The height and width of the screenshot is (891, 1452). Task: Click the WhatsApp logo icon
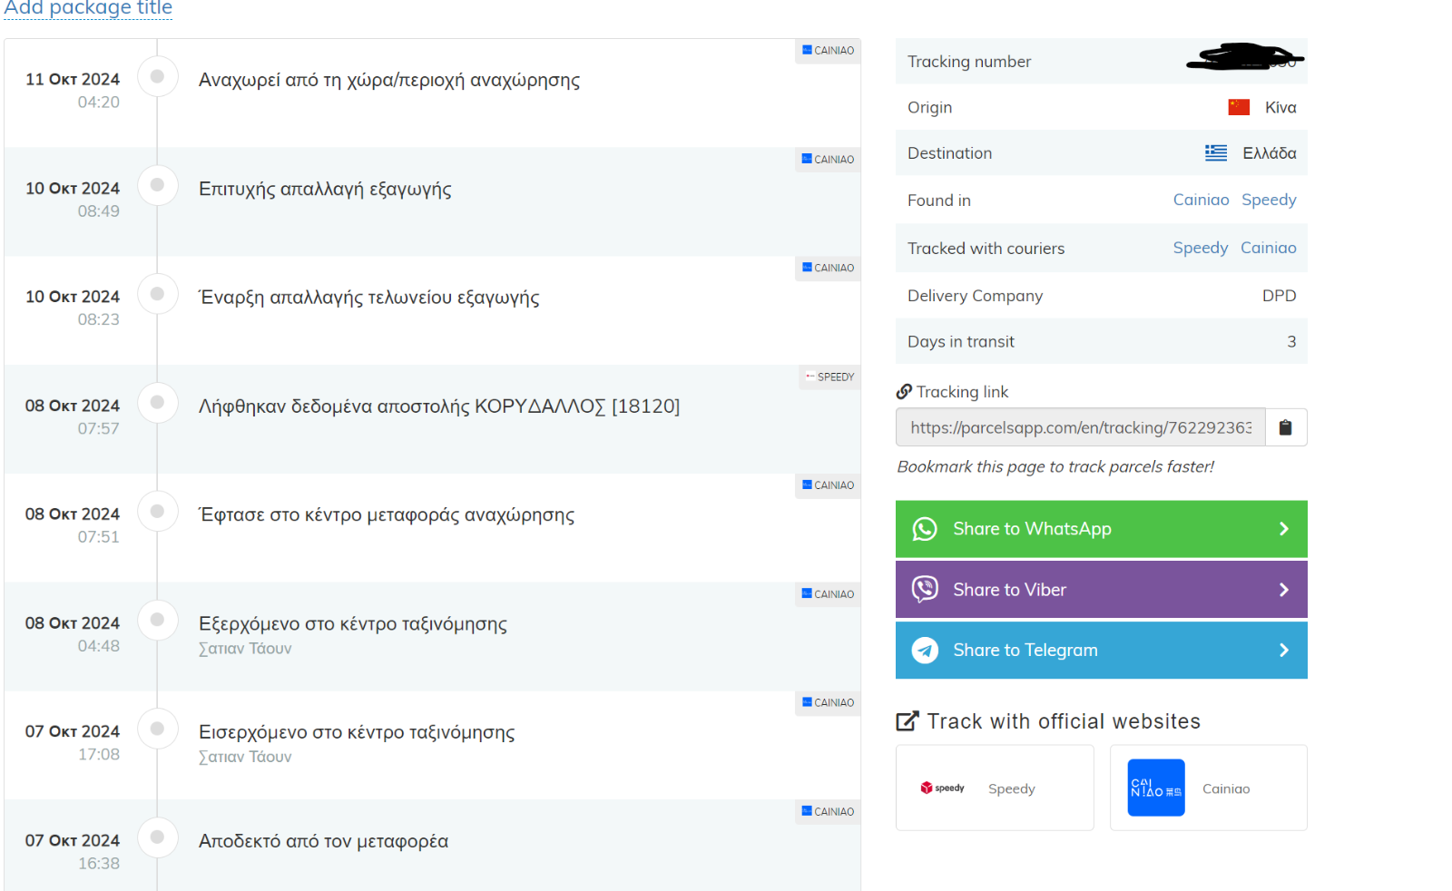925,529
